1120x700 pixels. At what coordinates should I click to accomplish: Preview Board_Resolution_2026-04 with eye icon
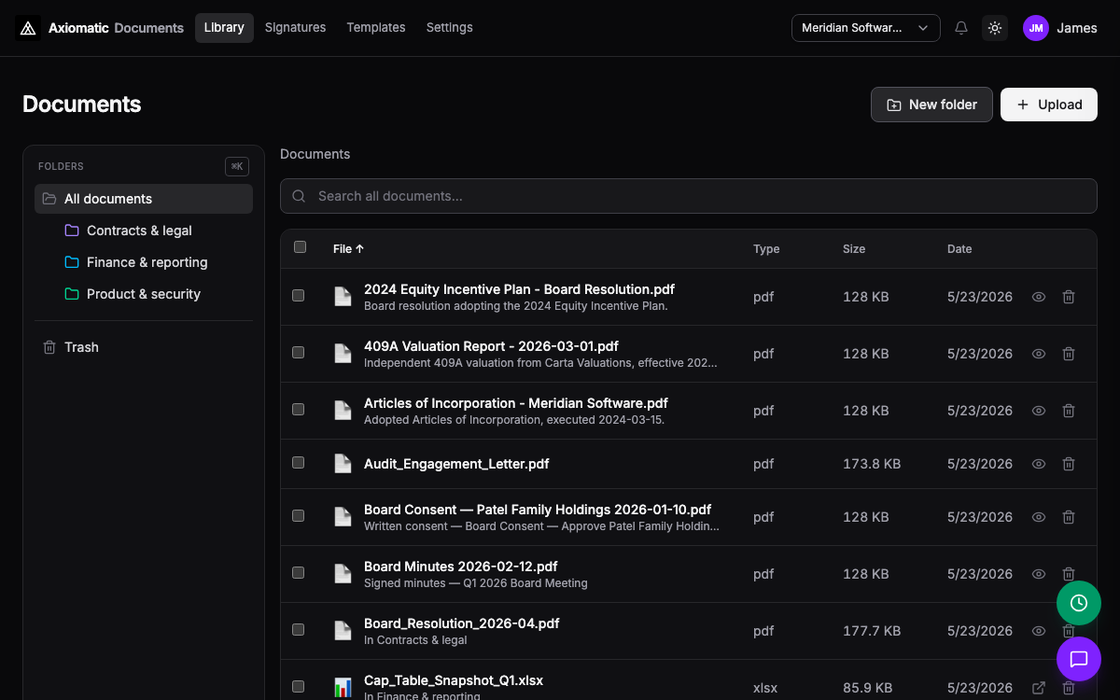(1039, 631)
